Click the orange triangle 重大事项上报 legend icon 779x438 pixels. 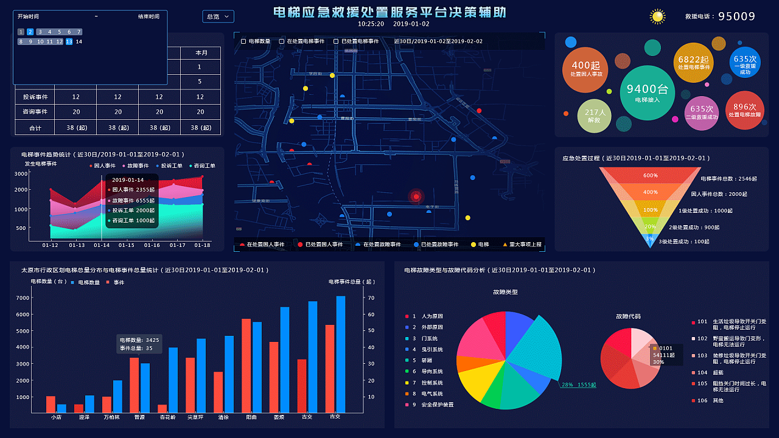505,245
